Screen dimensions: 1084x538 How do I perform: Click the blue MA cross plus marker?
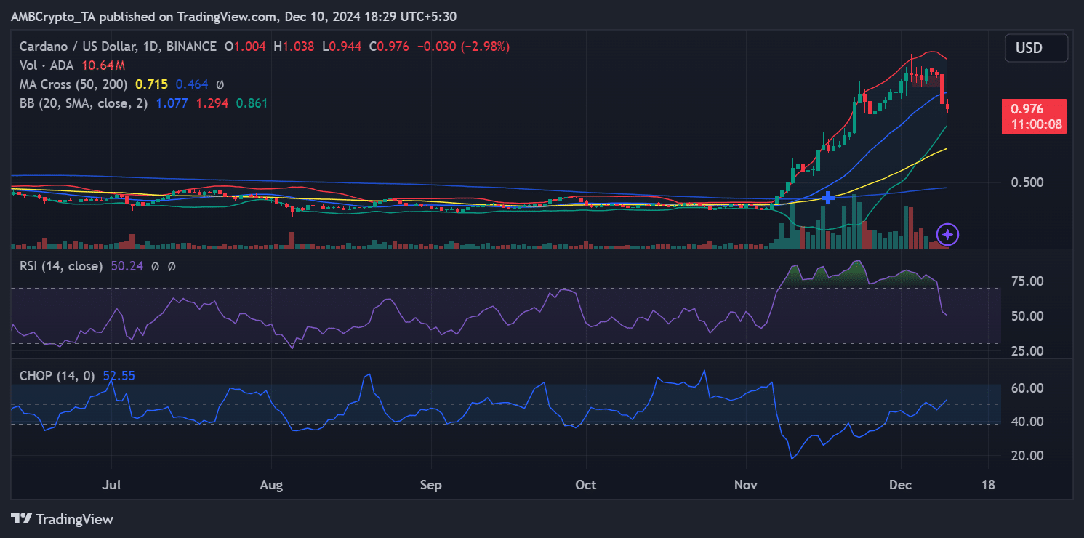[827, 198]
